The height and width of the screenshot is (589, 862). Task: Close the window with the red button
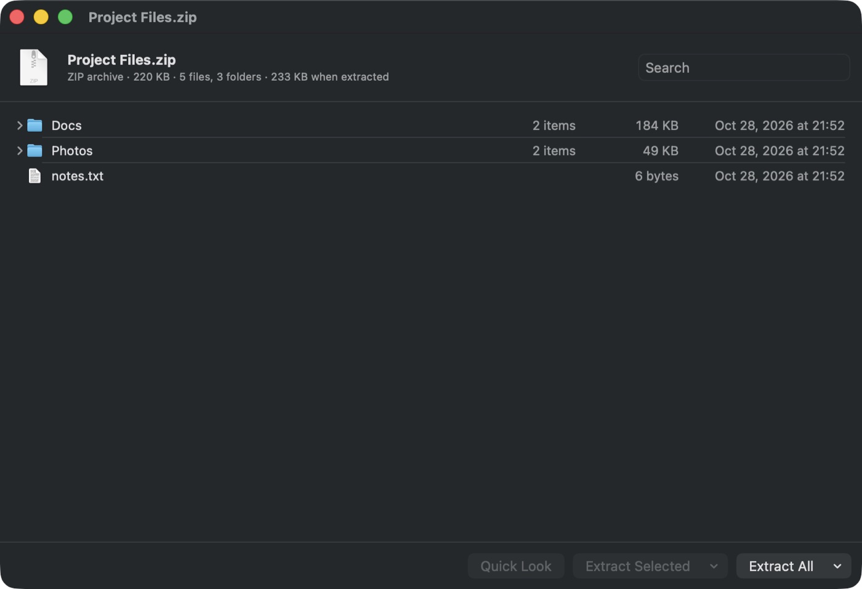click(17, 17)
